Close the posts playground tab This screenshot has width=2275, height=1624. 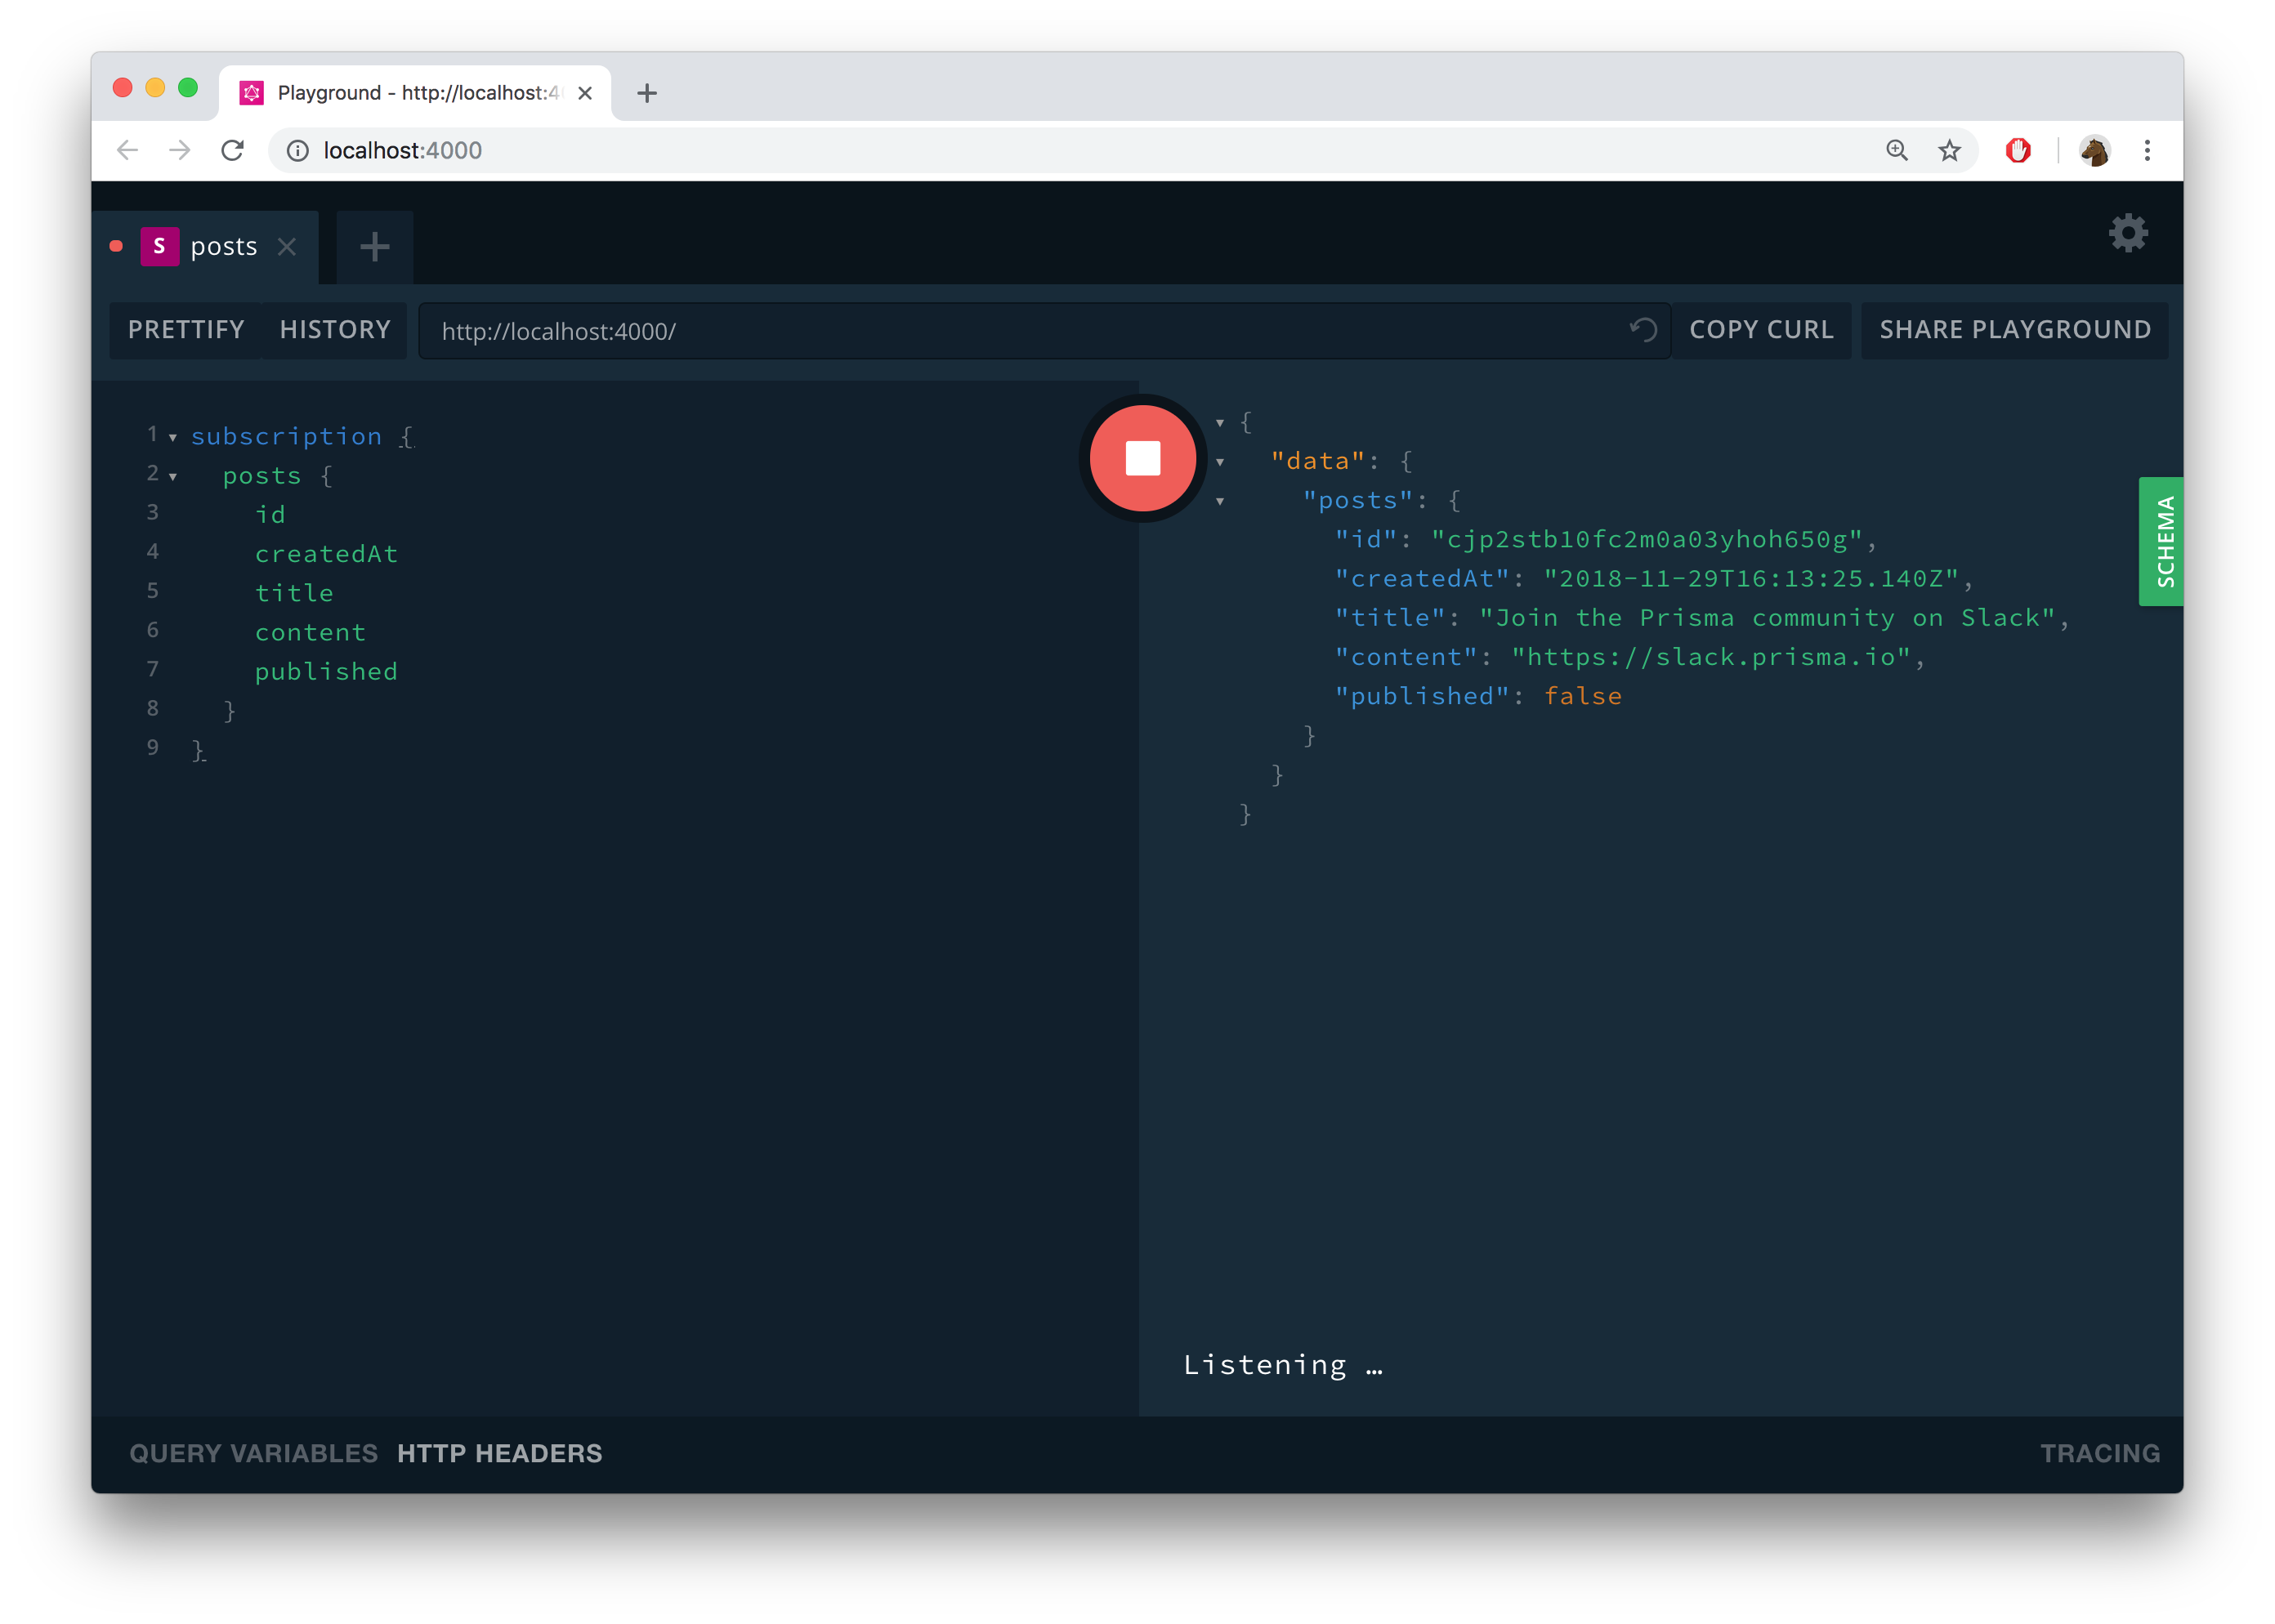point(287,247)
